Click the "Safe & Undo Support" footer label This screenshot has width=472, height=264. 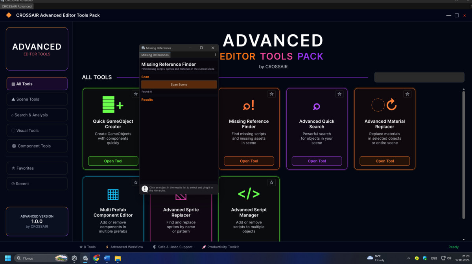click(173, 247)
